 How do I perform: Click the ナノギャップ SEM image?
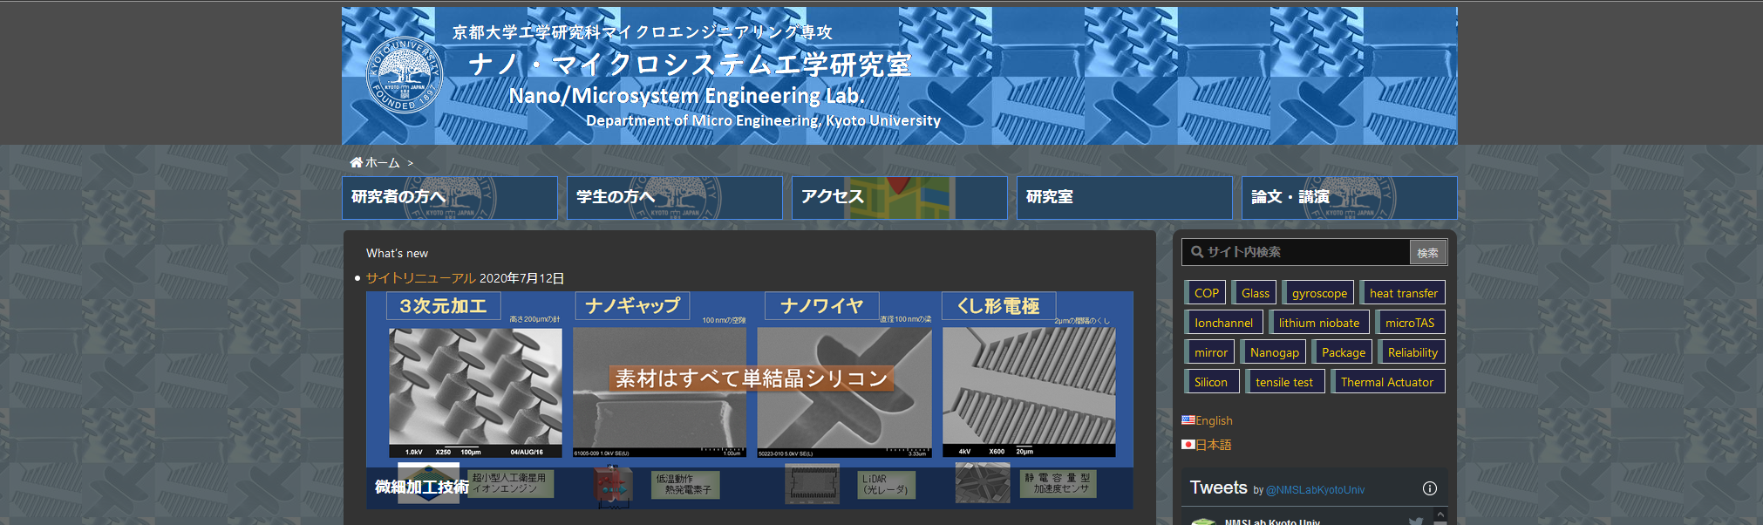pos(659,392)
